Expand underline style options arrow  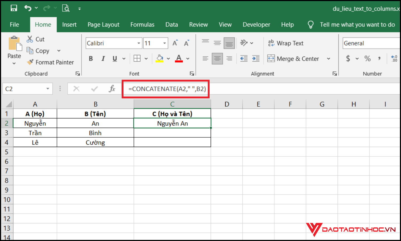click(x=124, y=58)
